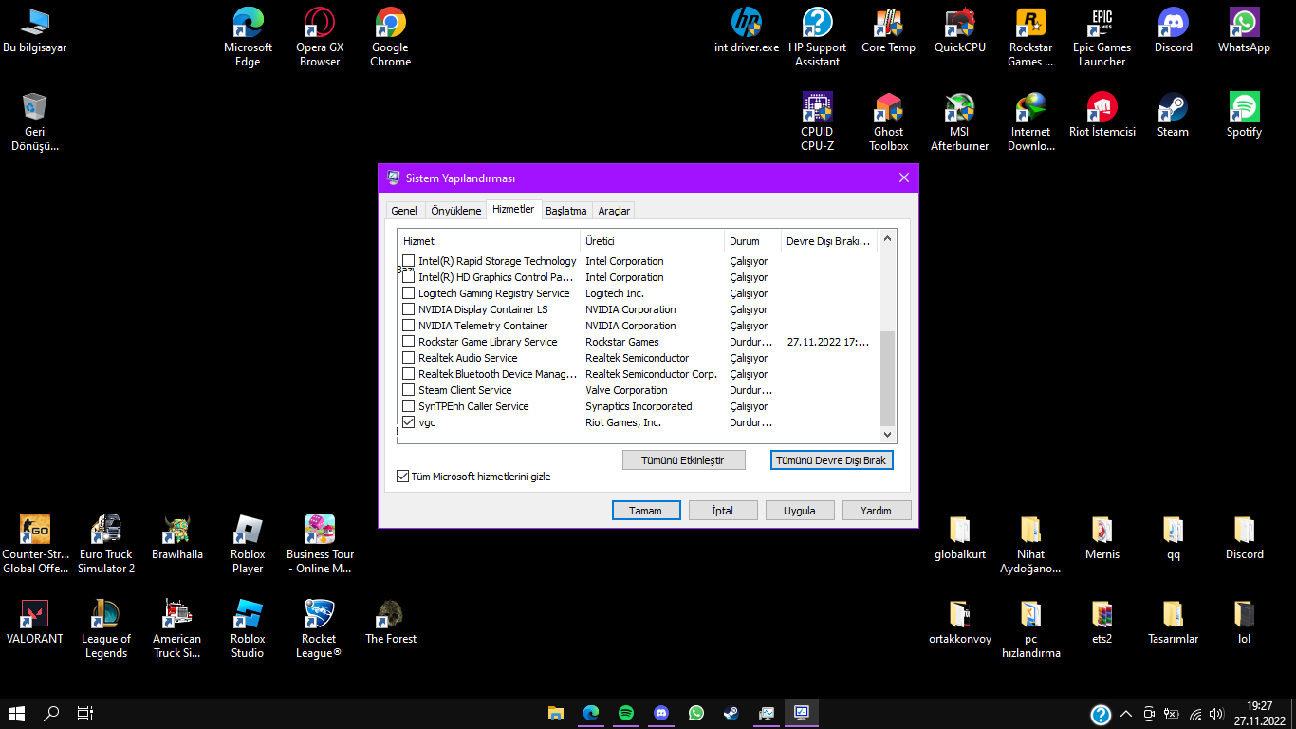Open File Explorer from the taskbar
The image size is (1296, 729).
(x=556, y=713)
